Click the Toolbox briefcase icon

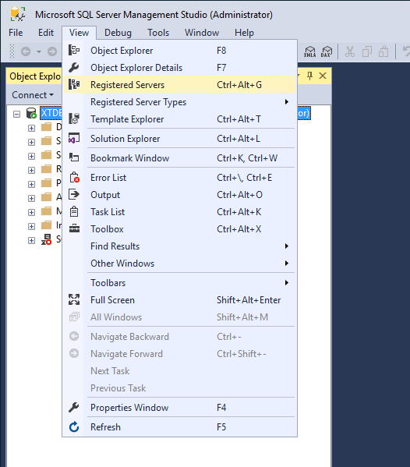click(74, 228)
